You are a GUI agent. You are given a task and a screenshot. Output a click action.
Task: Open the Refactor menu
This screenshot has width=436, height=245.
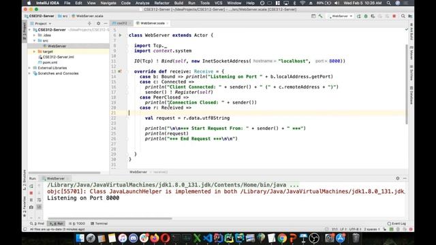coord(162,3)
